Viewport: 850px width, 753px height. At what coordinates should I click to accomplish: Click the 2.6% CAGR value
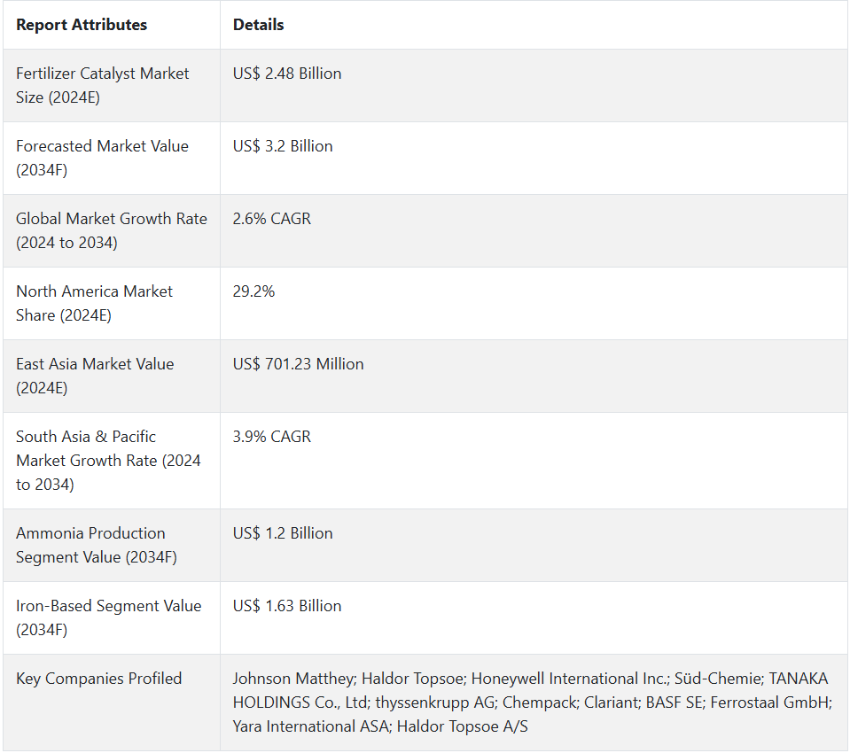click(272, 219)
